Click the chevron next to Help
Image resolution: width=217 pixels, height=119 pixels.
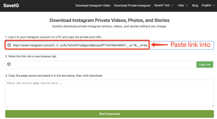tap(187, 5)
